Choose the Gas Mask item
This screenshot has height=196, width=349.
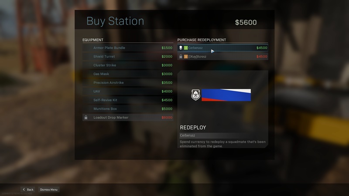pos(128,74)
